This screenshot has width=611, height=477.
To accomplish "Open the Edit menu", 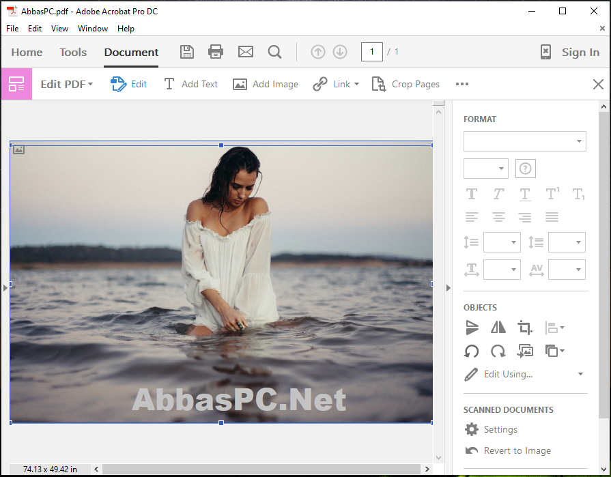I will click(x=35, y=29).
